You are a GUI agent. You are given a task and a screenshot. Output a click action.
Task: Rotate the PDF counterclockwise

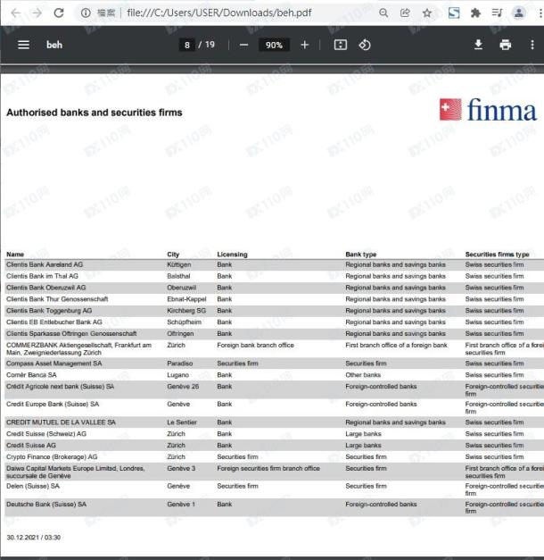[x=365, y=45]
